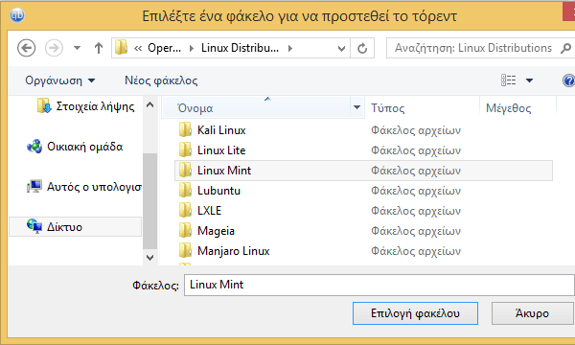Open the address bar history dropdown
The width and height of the screenshot is (575, 345).
(341, 48)
